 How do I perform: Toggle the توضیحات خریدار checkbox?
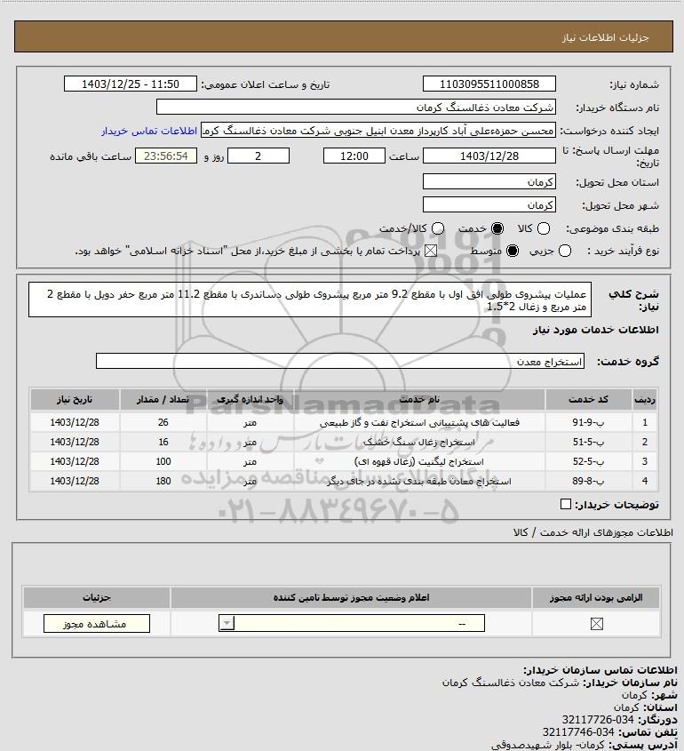[565, 504]
